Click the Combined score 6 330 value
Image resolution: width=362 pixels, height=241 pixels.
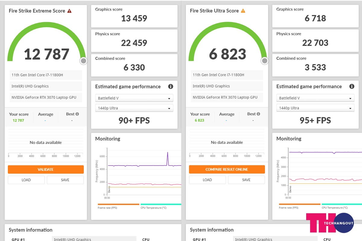(x=134, y=67)
